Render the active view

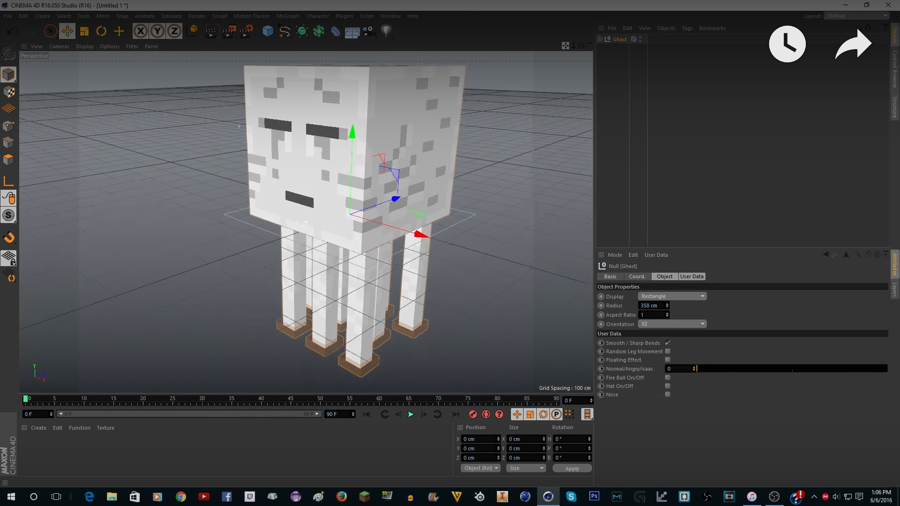(211, 31)
